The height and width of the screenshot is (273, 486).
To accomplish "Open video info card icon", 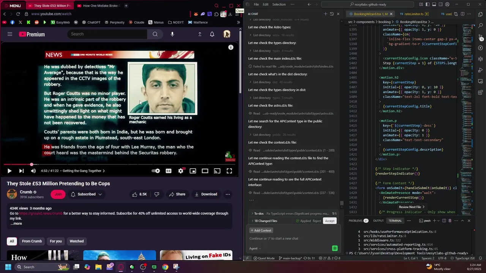I will 230,47.
